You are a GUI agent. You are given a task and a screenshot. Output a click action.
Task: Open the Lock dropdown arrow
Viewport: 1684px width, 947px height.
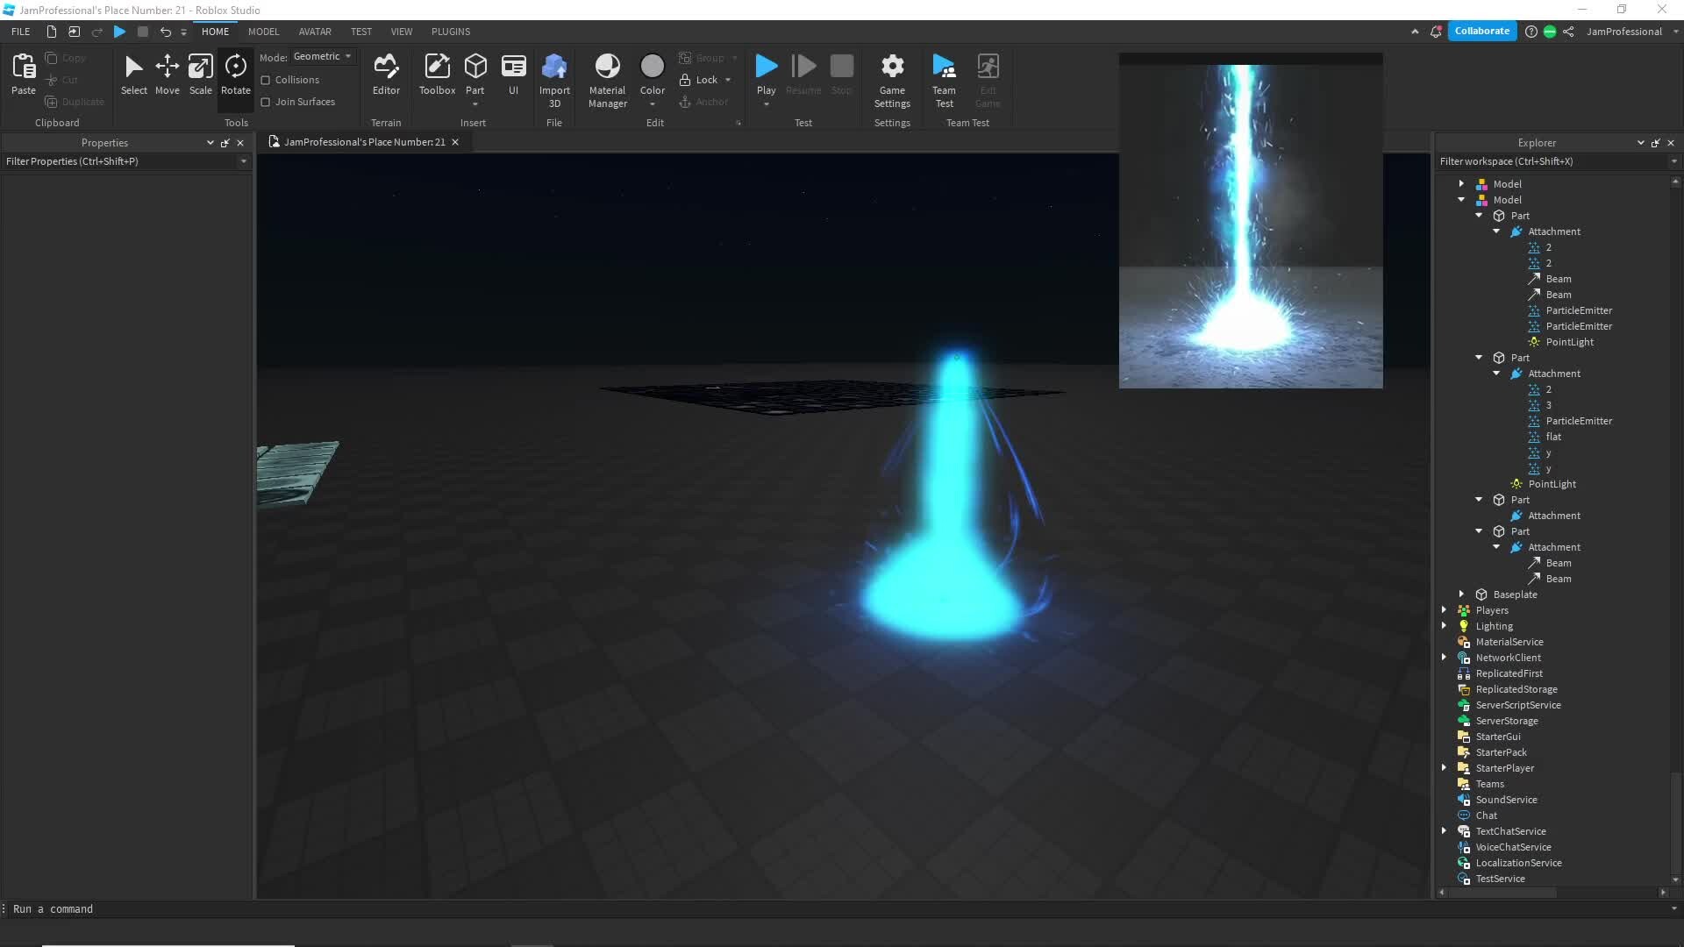point(728,80)
